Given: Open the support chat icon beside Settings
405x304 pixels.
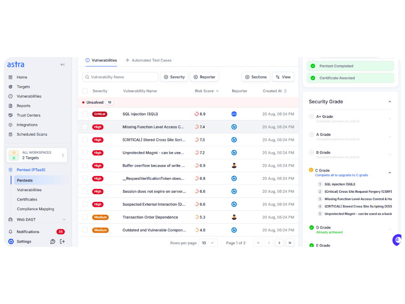Looking at the screenshot, I should pos(53,241).
